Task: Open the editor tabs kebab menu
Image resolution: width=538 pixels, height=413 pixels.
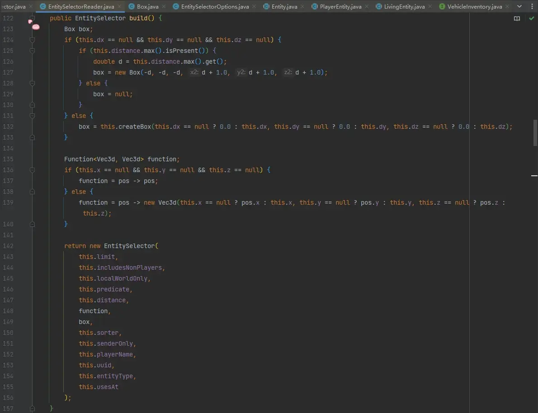Action: pyautogui.click(x=531, y=6)
